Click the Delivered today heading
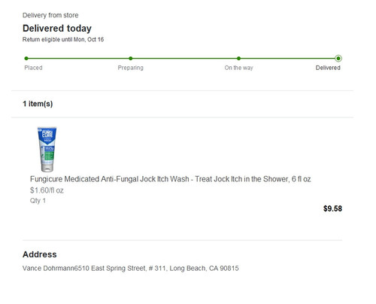 (x=57, y=29)
